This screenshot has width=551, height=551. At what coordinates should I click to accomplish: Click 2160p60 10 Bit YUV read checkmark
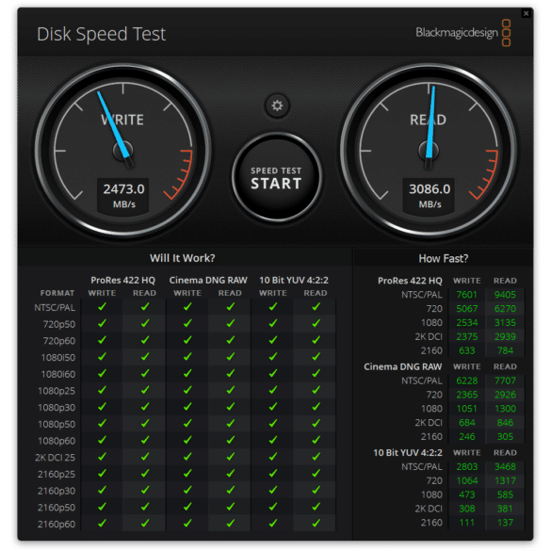316,524
